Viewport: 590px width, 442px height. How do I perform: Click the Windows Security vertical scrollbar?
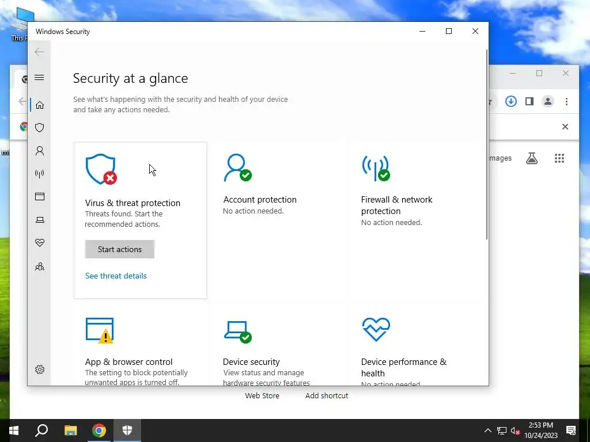pos(487,144)
